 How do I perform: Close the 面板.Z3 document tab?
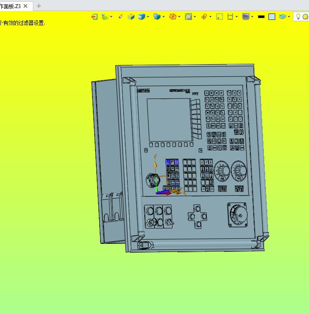click(26, 6)
